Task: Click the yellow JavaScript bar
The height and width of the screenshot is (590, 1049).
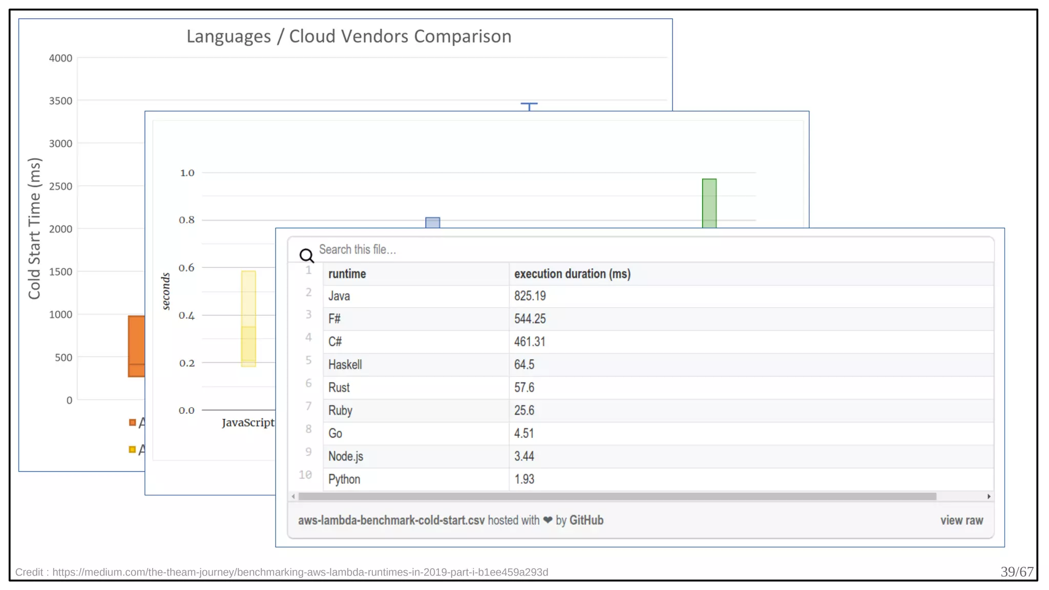Action: pos(248,319)
